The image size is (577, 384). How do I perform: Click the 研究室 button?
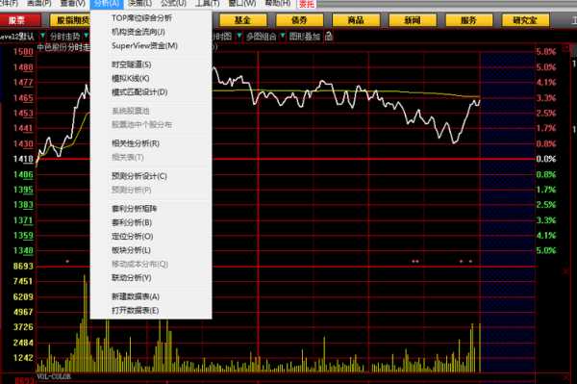525,20
